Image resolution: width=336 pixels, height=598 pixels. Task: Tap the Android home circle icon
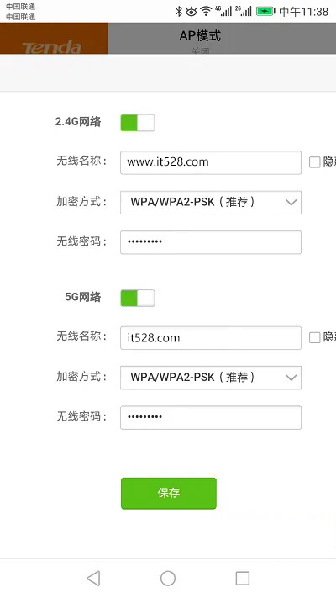[x=168, y=578]
